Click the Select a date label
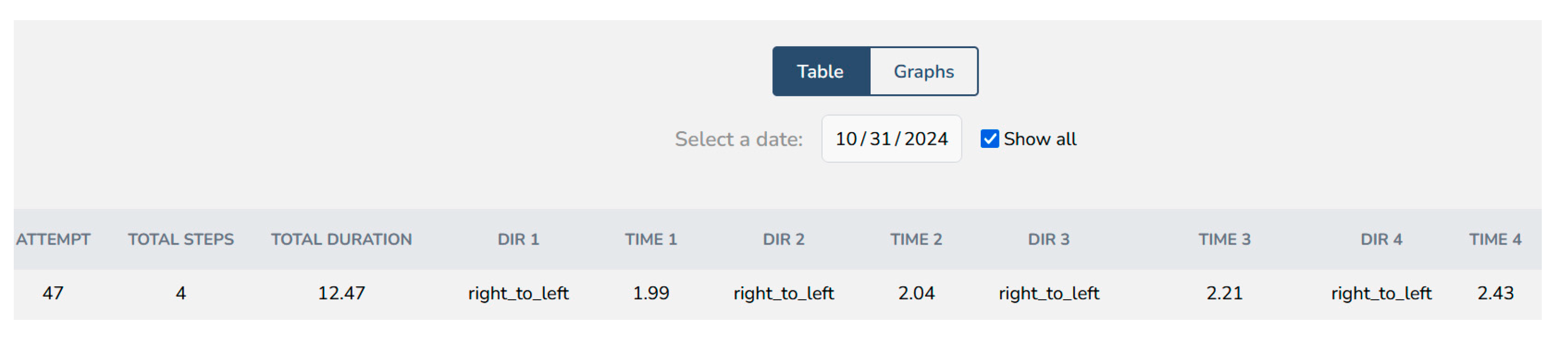Image resolution: width=1559 pixels, height=338 pixels. [x=738, y=139]
